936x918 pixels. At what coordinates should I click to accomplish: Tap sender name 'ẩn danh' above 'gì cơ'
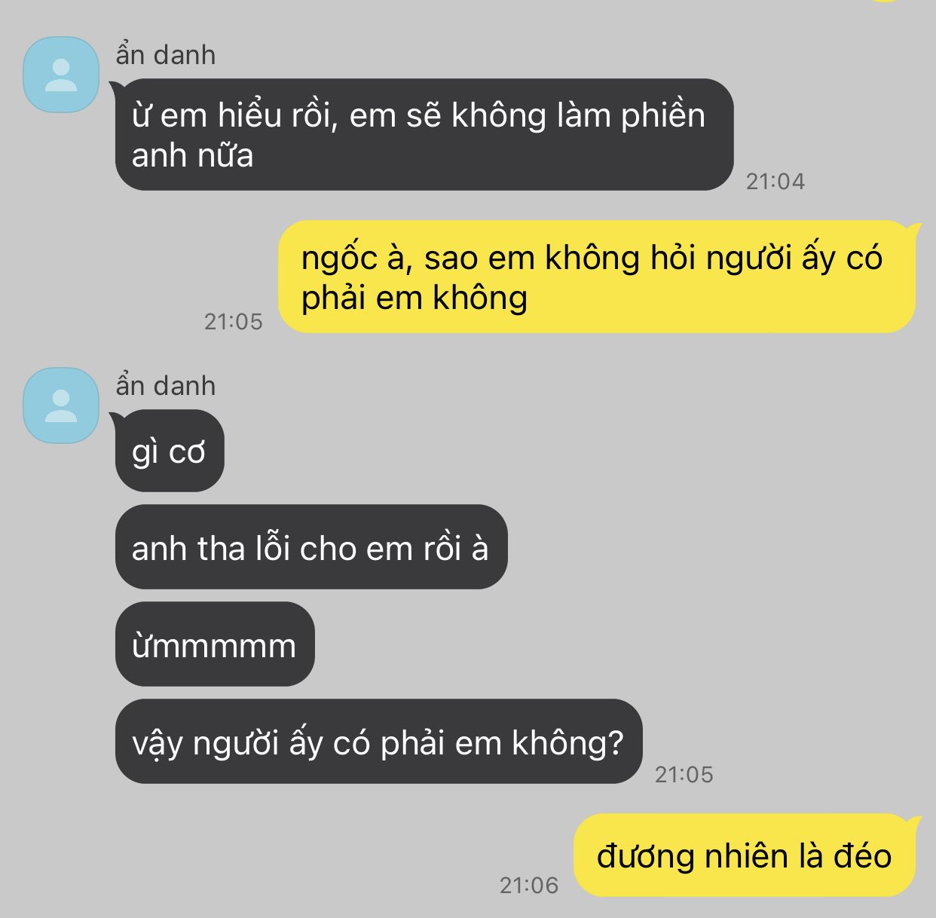coord(166,386)
